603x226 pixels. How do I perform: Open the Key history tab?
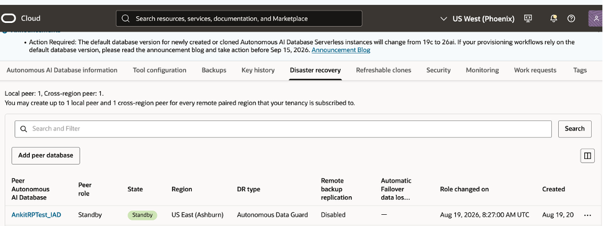tap(258, 70)
